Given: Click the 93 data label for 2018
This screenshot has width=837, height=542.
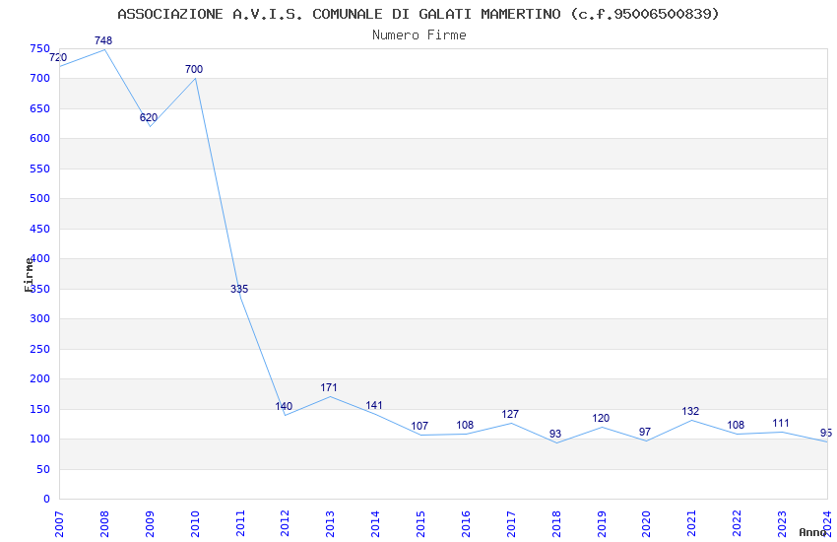Looking at the screenshot, I should point(555,435).
